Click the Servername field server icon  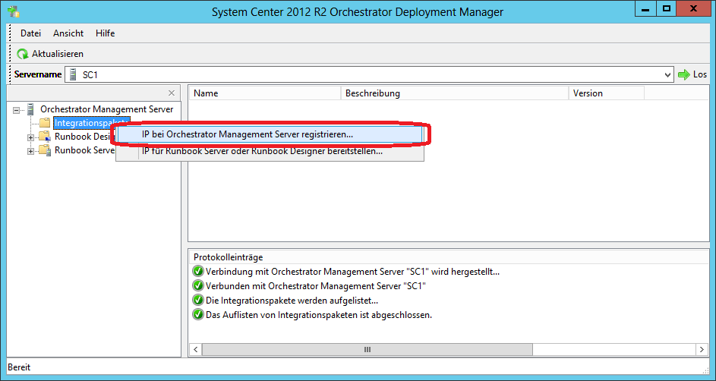point(73,75)
